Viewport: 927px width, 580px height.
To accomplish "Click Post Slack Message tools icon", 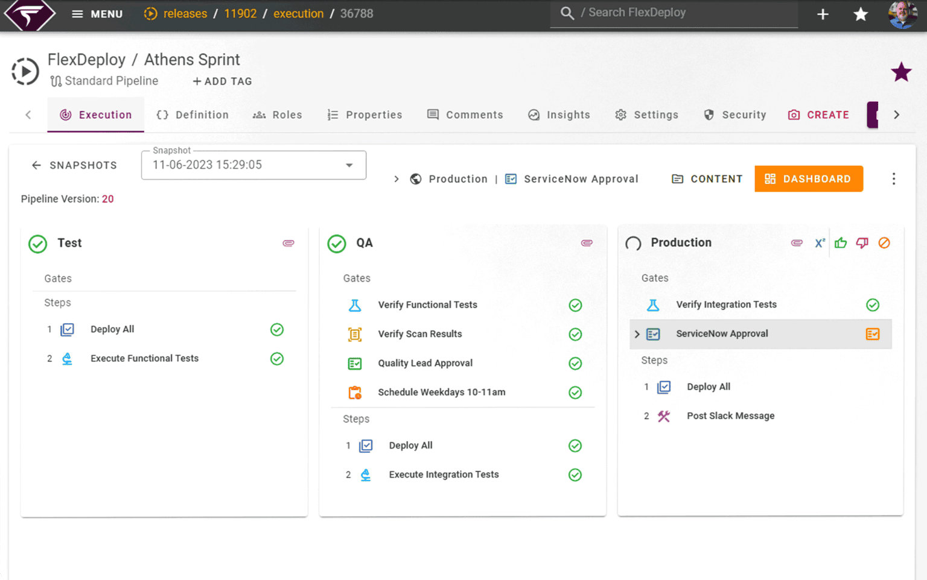I will [x=664, y=416].
